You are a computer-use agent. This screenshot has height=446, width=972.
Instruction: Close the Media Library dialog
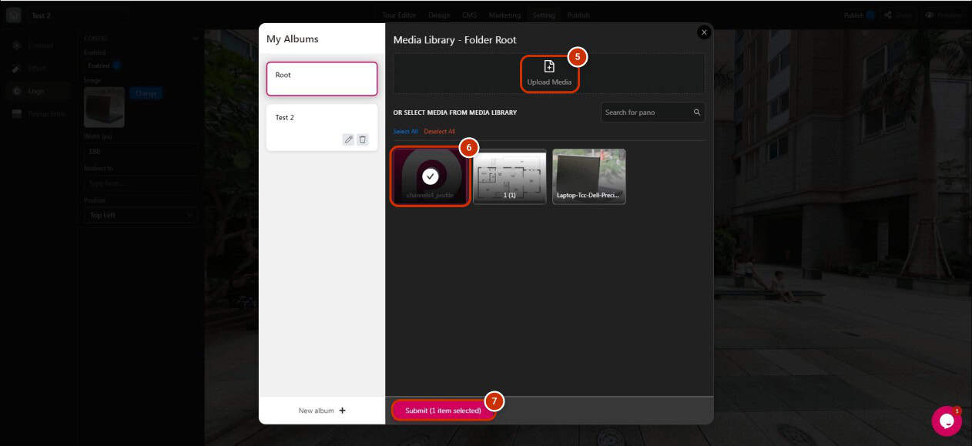click(703, 32)
